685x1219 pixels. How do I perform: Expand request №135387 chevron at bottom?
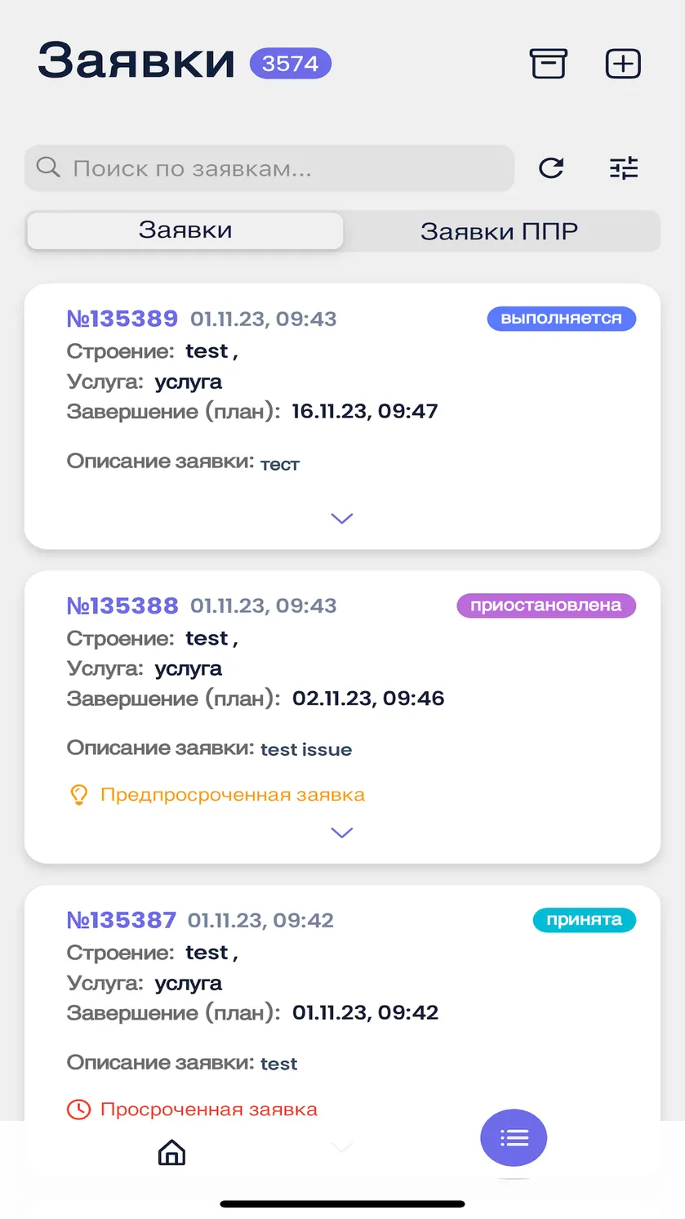(x=342, y=1147)
